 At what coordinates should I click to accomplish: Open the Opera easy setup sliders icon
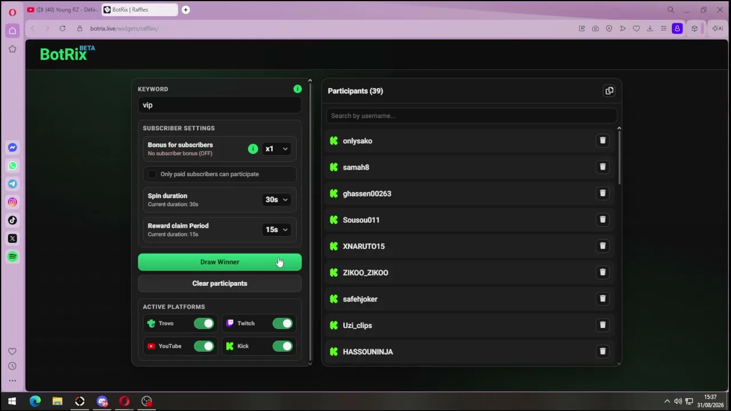coord(664,29)
